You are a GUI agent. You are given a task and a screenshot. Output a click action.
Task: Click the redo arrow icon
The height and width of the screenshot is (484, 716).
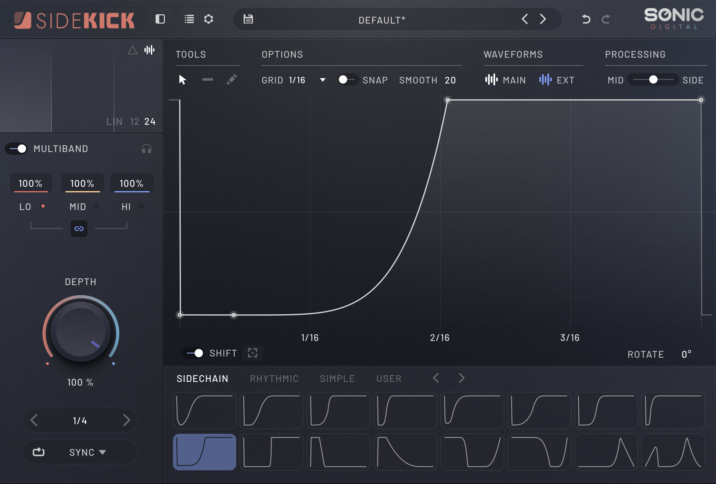606,19
